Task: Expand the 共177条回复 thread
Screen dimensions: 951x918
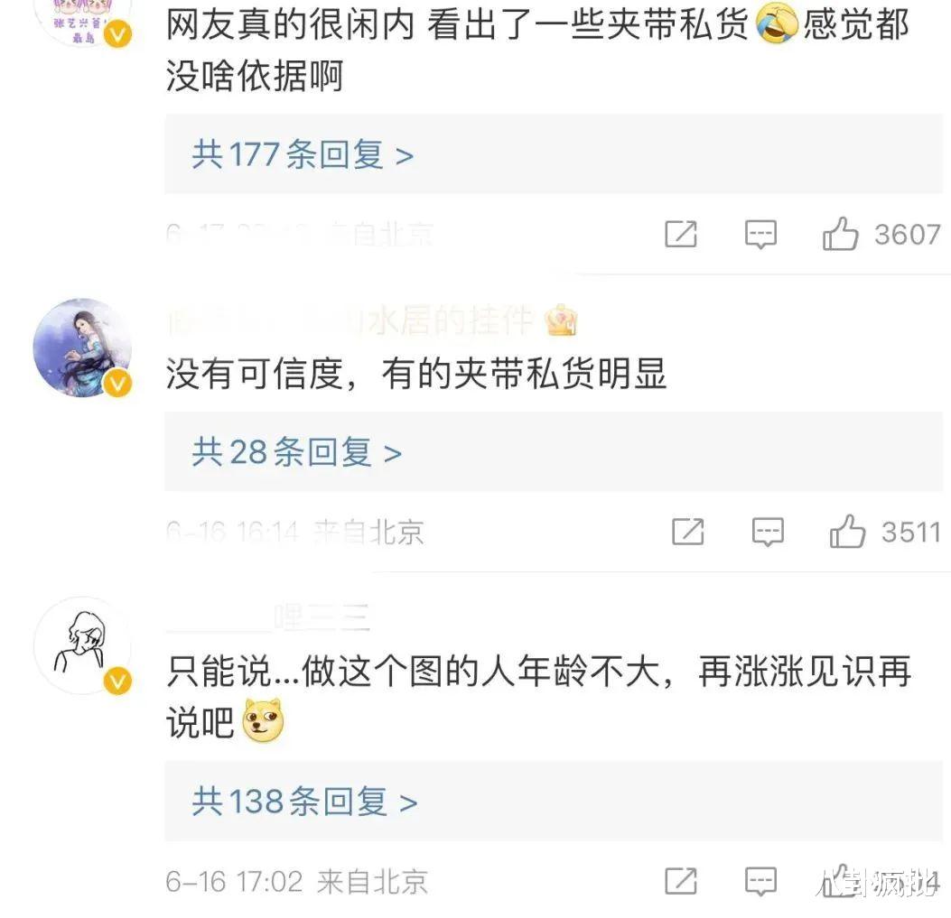Action: pos(303,155)
